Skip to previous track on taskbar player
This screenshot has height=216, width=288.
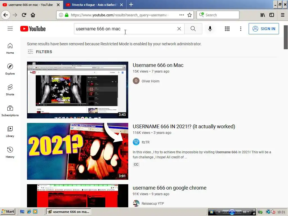click(x=225, y=212)
